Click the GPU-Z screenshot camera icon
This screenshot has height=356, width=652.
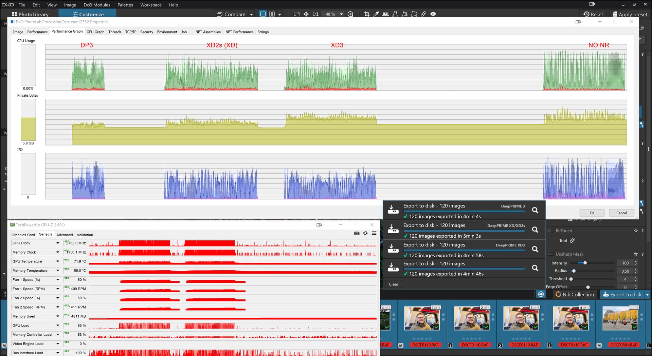coord(357,233)
